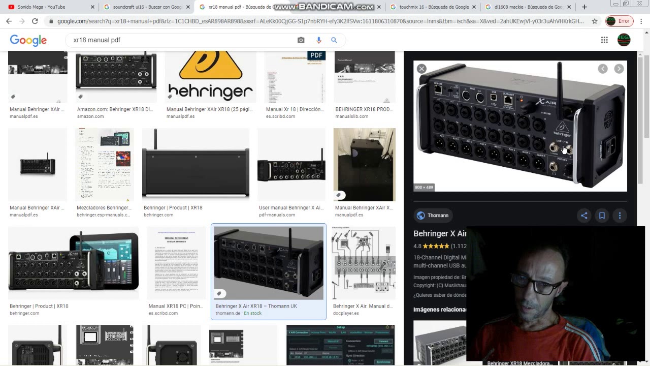Open a new browser tab
Viewport: 650px width, 366px height.
(x=584, y=7)
